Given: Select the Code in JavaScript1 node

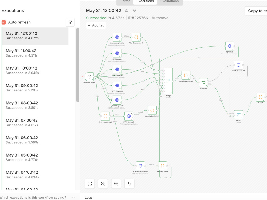Looking at the screenshot, I should (105, 116).
